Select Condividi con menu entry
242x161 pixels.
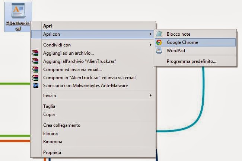(93, 45)
